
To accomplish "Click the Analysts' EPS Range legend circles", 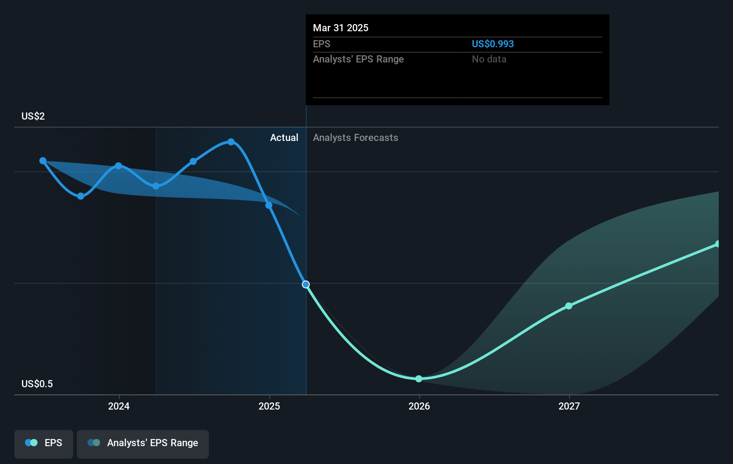I will pyautogui.click(x=94, y=443).
